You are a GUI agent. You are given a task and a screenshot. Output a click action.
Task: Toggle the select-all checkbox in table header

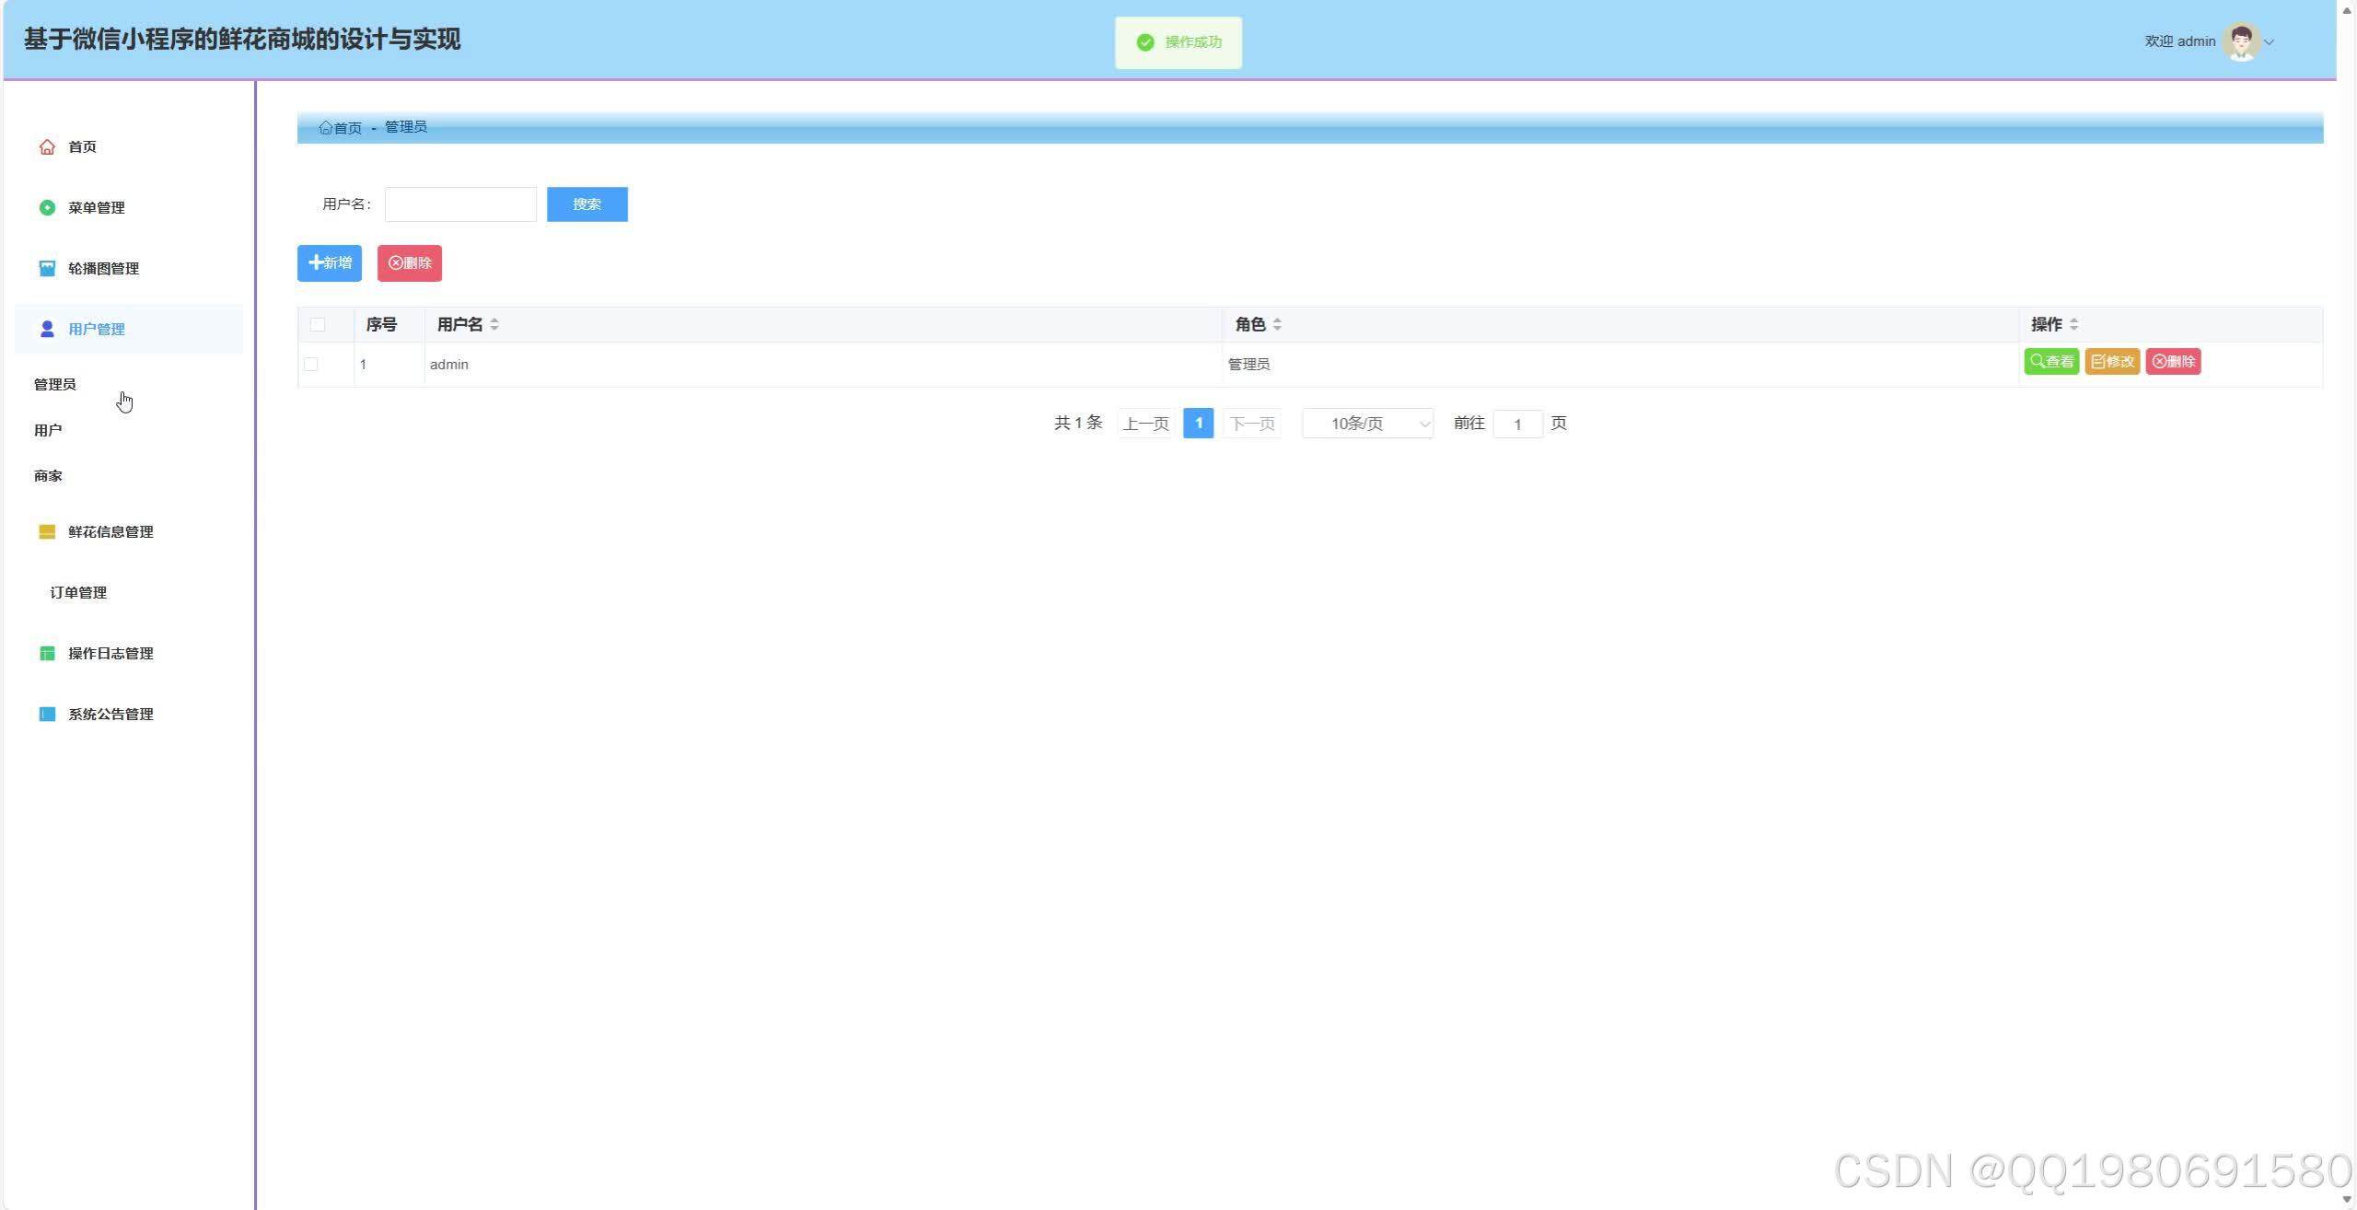tap(318, 325)
